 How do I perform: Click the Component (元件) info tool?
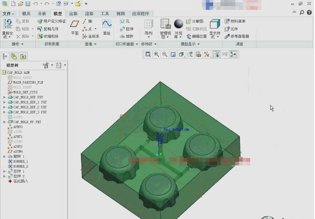click(231, 29)
